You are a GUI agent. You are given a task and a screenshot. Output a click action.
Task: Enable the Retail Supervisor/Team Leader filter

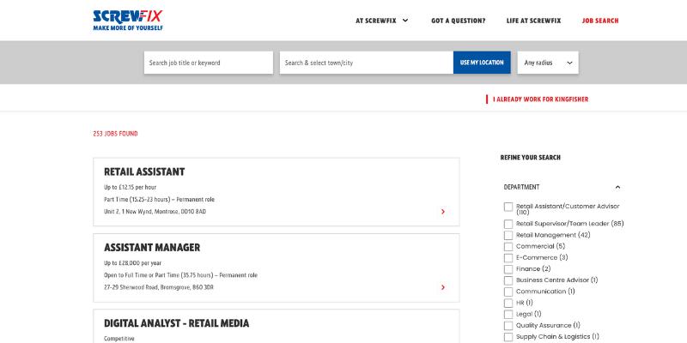pos(508,224)
